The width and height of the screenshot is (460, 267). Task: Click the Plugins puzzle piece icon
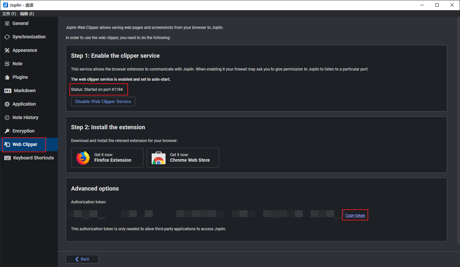point(7,77)
